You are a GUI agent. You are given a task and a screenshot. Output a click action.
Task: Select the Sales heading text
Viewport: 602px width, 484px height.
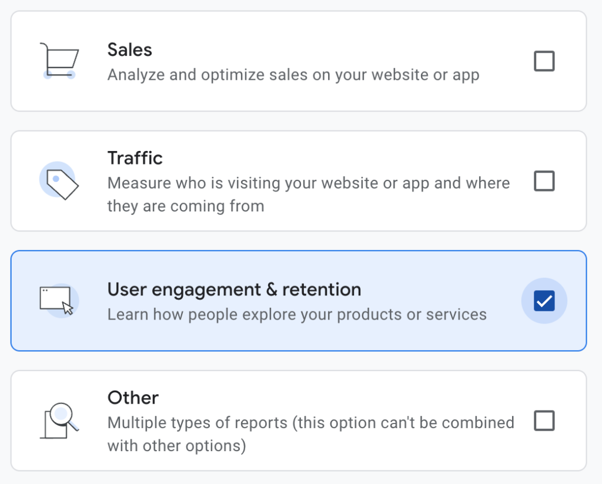(x=129, y=50)
